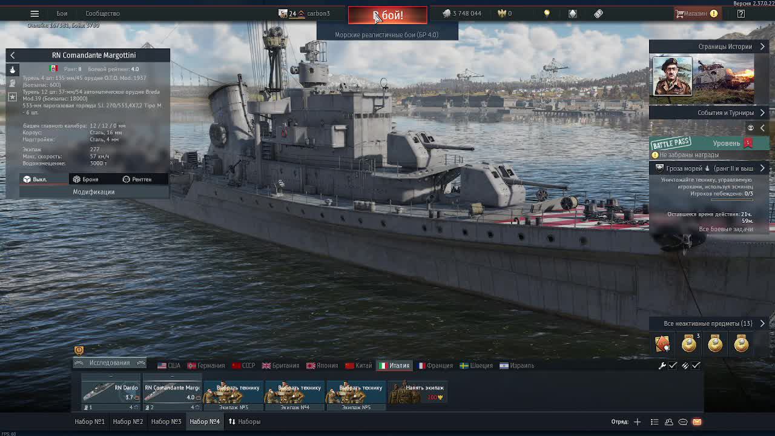
Task: Click the red order book item
Action: tap(662, 344)
